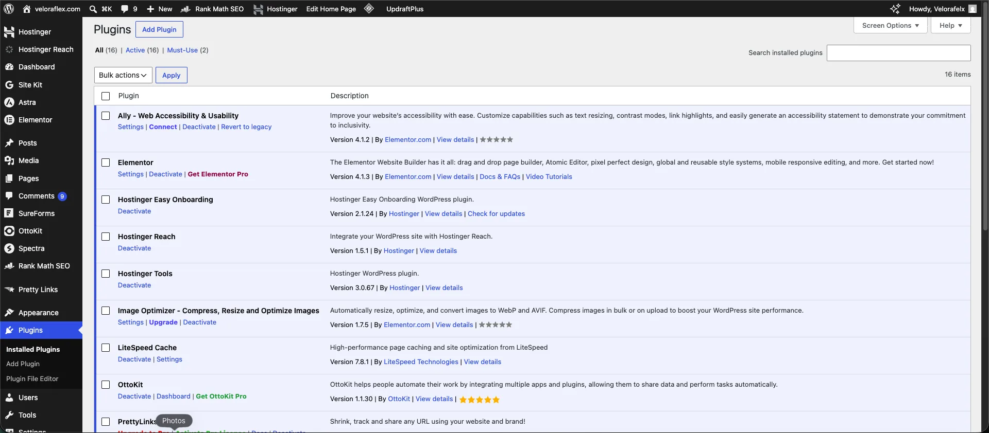989x433 pixels.
Task: Check the OttoKit plugin checkbox
Action: [106, 385]
